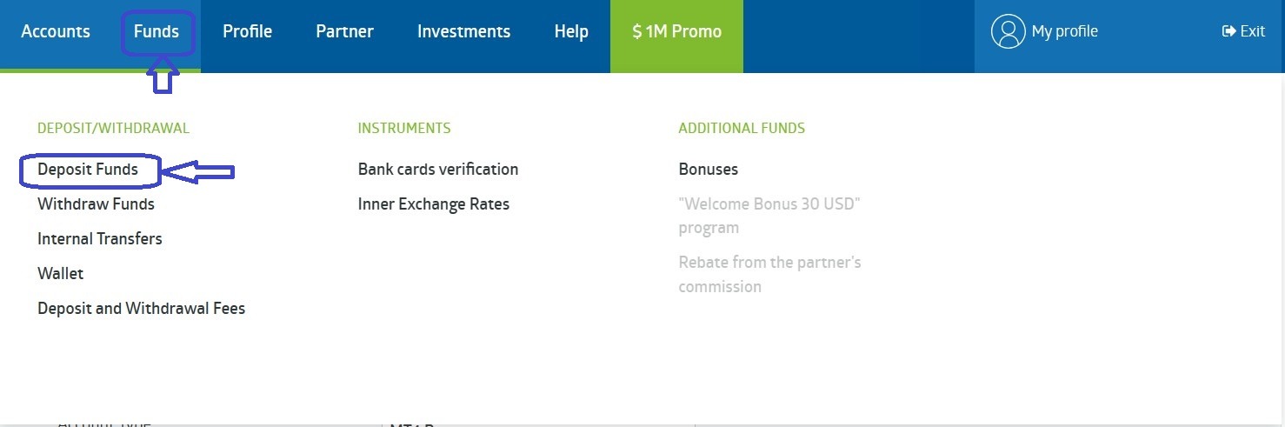Click the green $1M Promo tab
1285x427 pixels.
pyautogui.click(x=676, y=31)
